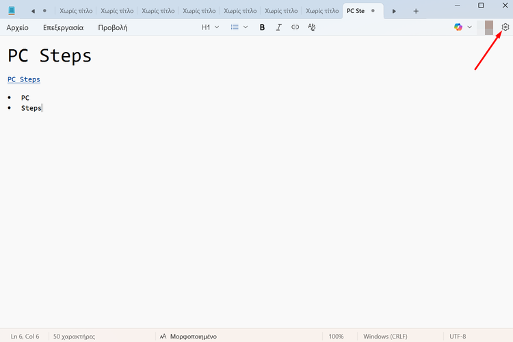Toggle the Μορφοποιημένο formatted view

(x=189, y=336)
